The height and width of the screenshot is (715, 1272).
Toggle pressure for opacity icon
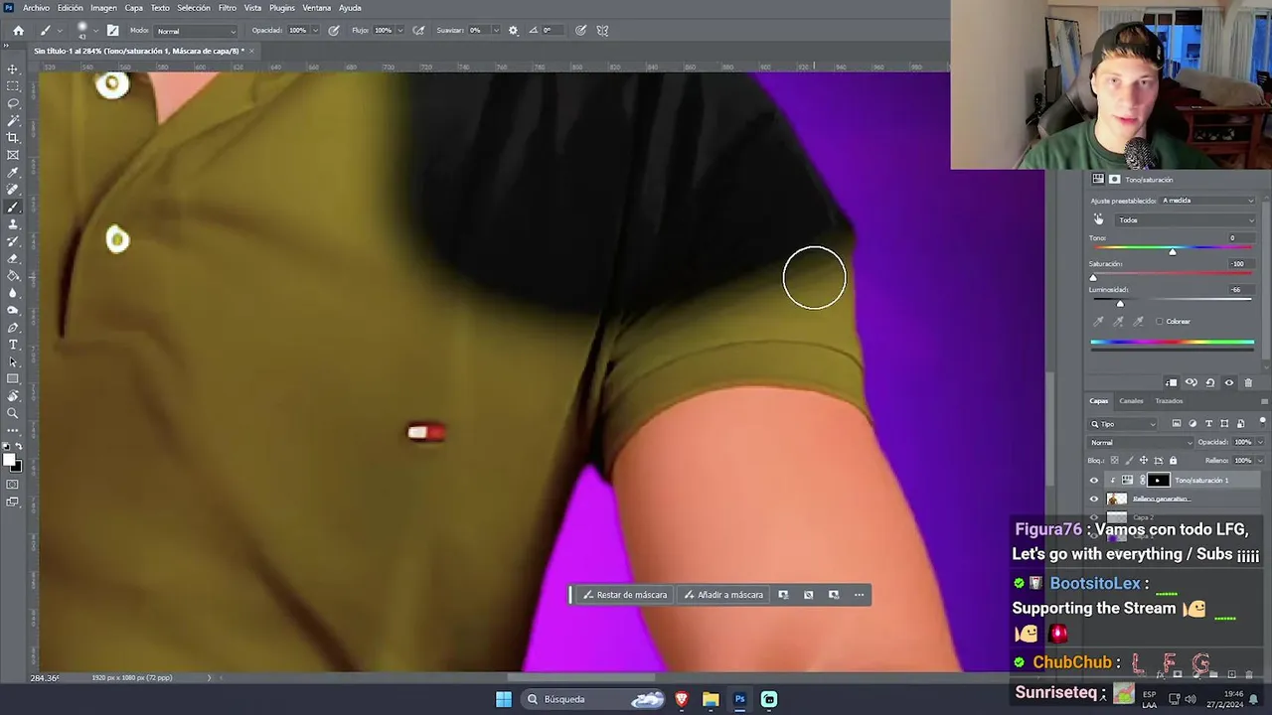(x=333, y=31)
